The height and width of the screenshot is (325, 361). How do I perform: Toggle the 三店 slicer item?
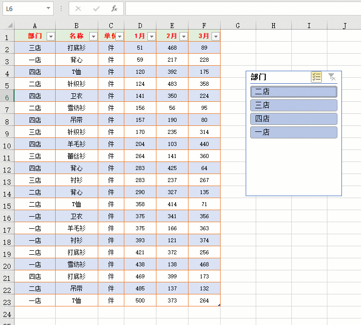[293, 105]
